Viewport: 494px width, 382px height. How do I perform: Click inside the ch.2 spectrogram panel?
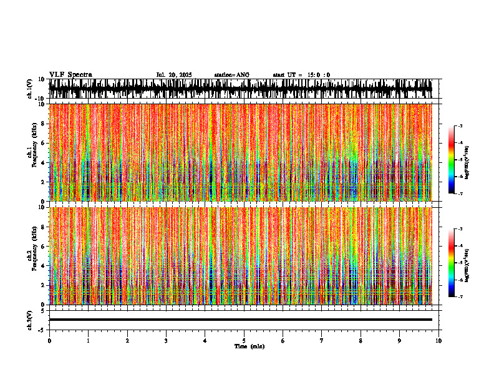[x=240, y=256]
